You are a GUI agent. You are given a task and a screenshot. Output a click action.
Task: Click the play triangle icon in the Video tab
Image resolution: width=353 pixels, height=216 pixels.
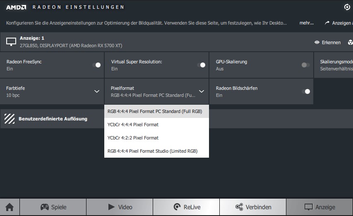click(111, 207)
